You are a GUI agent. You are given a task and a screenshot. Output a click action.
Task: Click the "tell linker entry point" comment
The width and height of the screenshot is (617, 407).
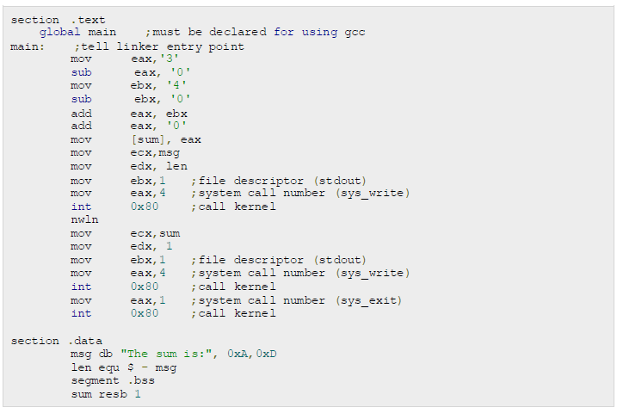point(159,46)
